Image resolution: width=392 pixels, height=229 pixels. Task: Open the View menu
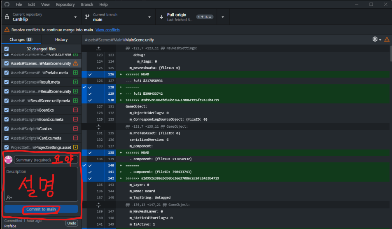point(45,5)
